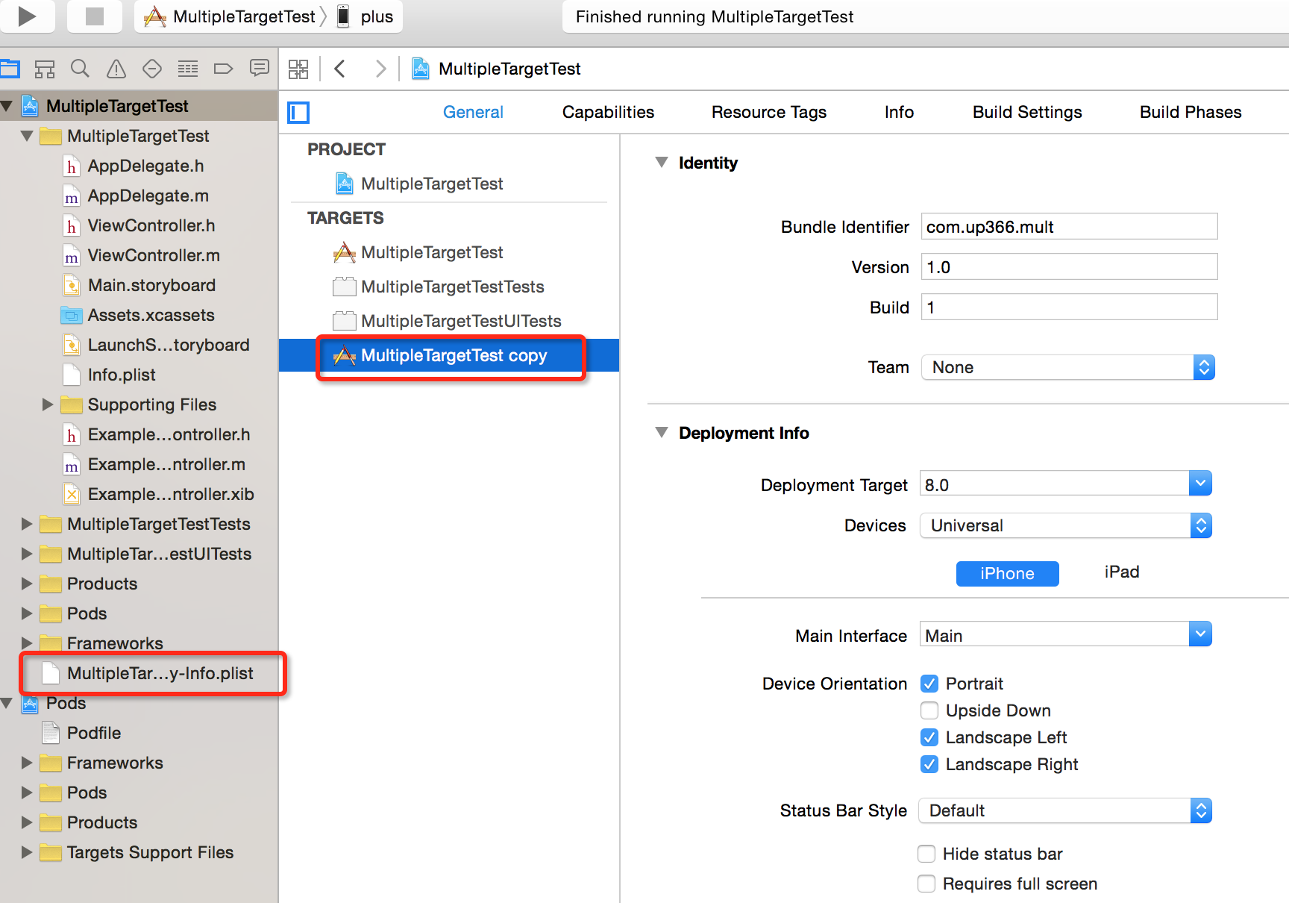Select the MultipleTargetTest app target
Screen dimensions: 1289x903
432,252
